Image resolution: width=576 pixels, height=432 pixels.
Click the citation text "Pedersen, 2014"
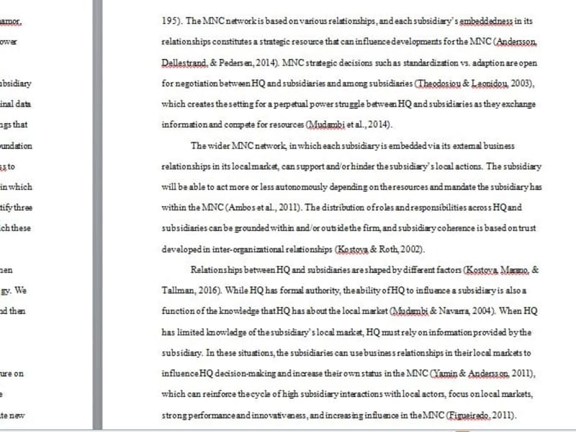click(246, 63)
